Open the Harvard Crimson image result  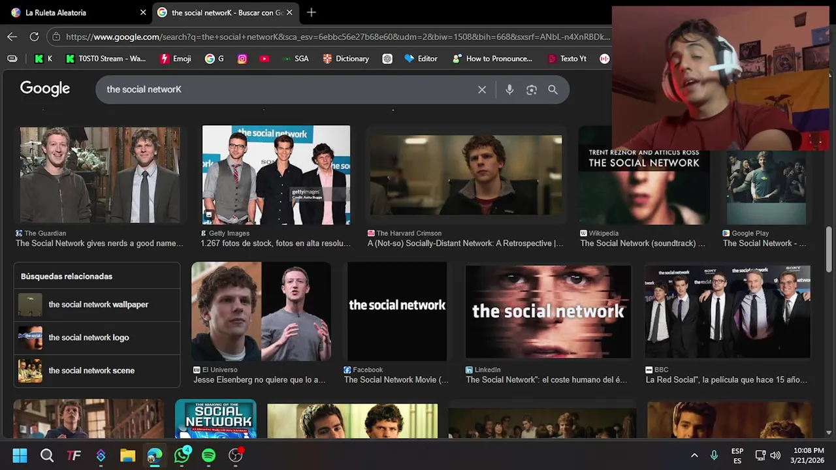[466, 175]
